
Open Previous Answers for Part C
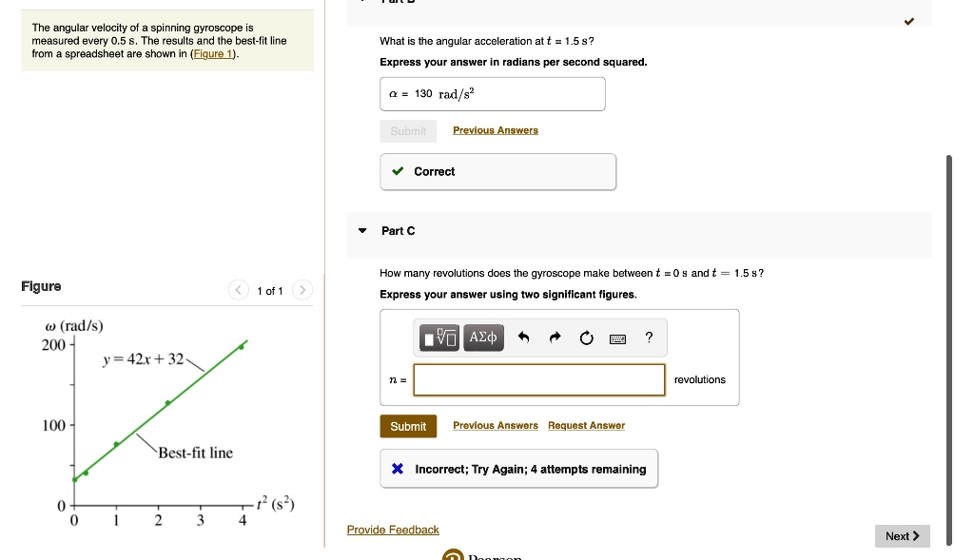[496, 426]
